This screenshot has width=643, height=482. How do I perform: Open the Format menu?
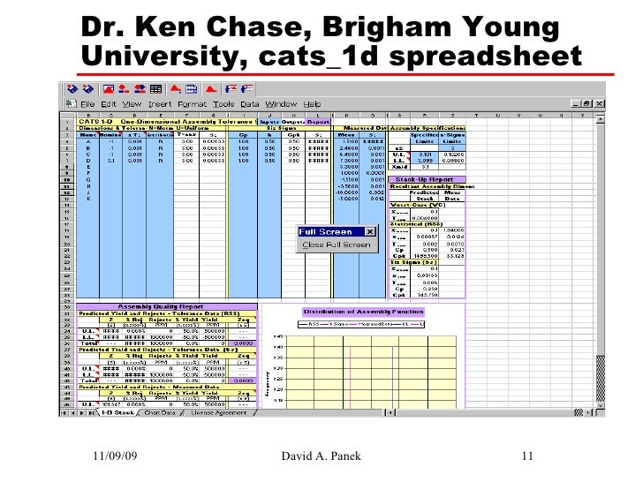point(193,104)
